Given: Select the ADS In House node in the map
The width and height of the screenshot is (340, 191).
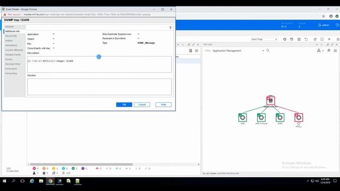Looking at the screenshot, I should [x=261, y=118].
